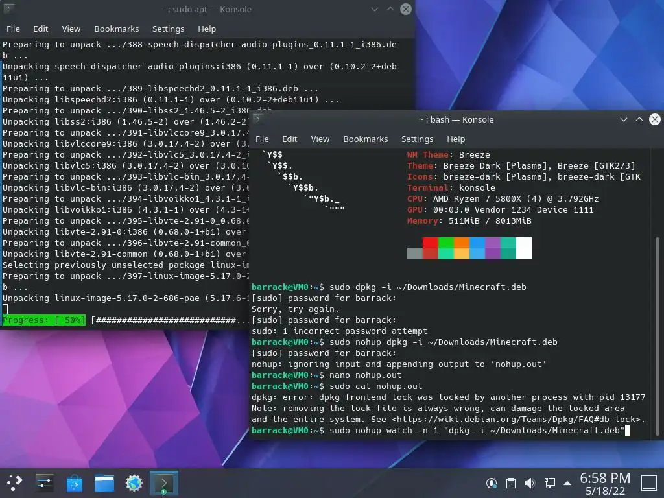Image resolution: width=664 pixels, height=498 pixels.
Task: Select the Konsole task in taskbar
Action: 164,482
